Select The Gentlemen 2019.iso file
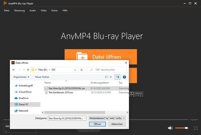Viewport: 201px width, 135px height. coord(61,92)
